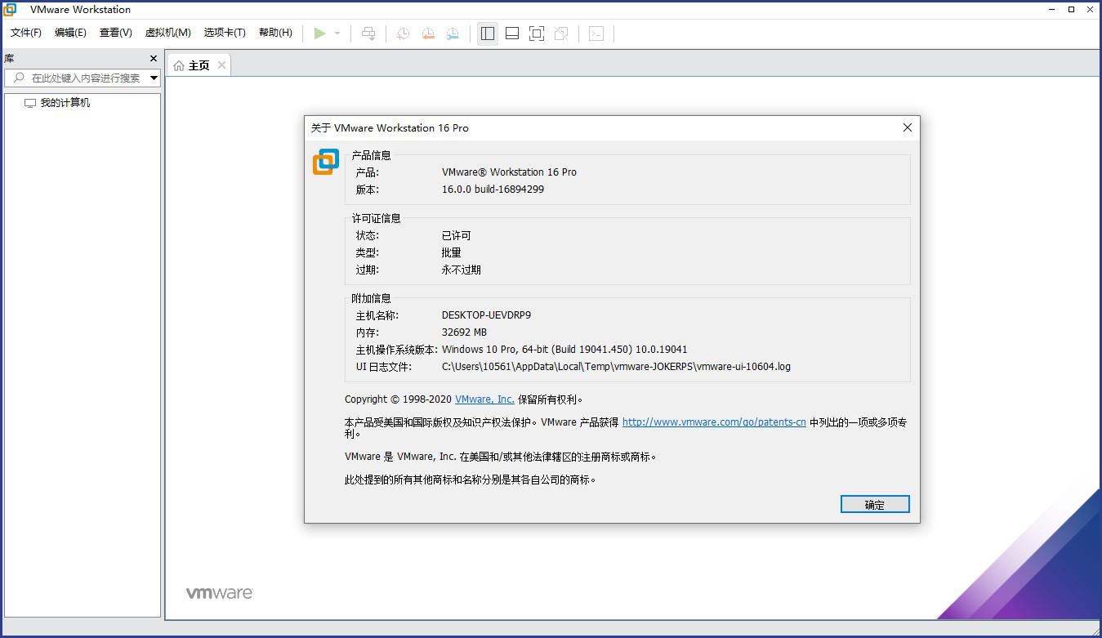Click the 确定 button
This screenshot has width=1102, height=638.
(874, 504)
